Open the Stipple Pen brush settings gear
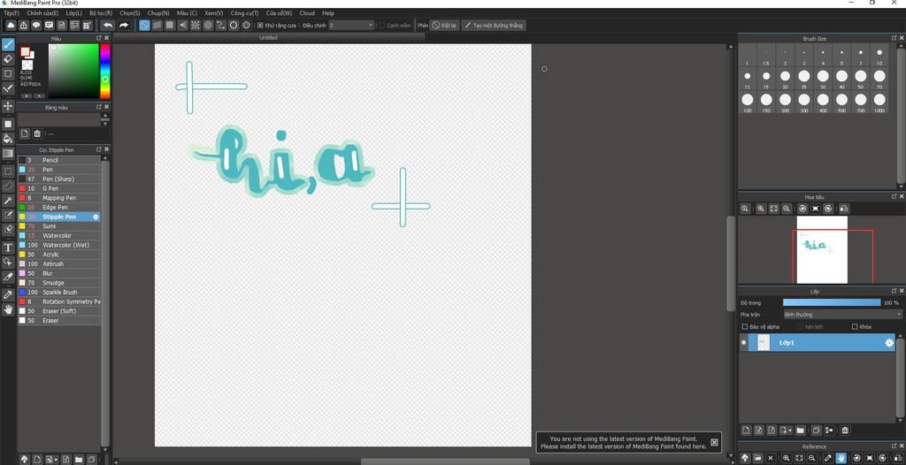 96,217
